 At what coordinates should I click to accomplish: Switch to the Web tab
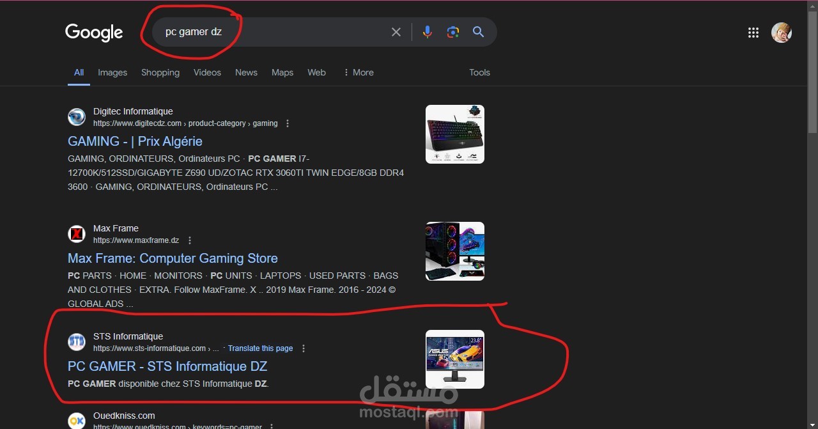pos(316,72)
